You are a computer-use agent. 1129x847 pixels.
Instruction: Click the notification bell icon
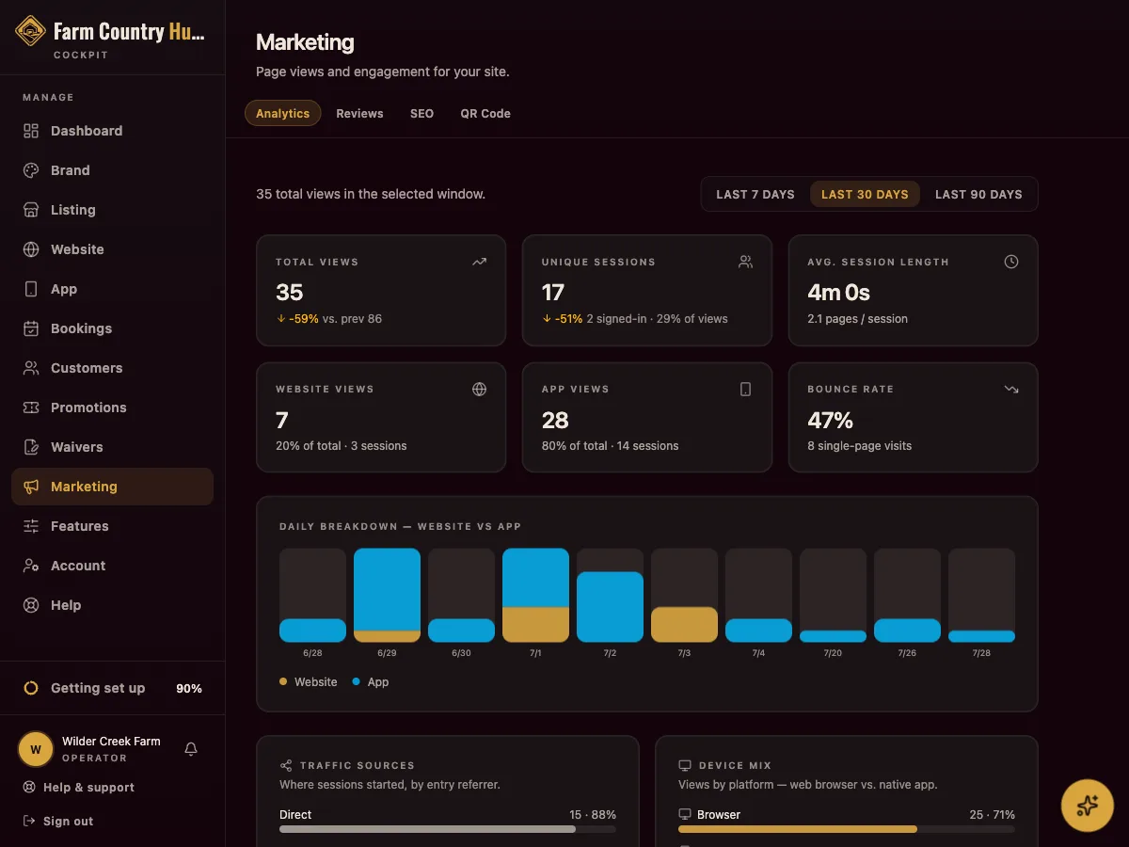pos(191,749)
